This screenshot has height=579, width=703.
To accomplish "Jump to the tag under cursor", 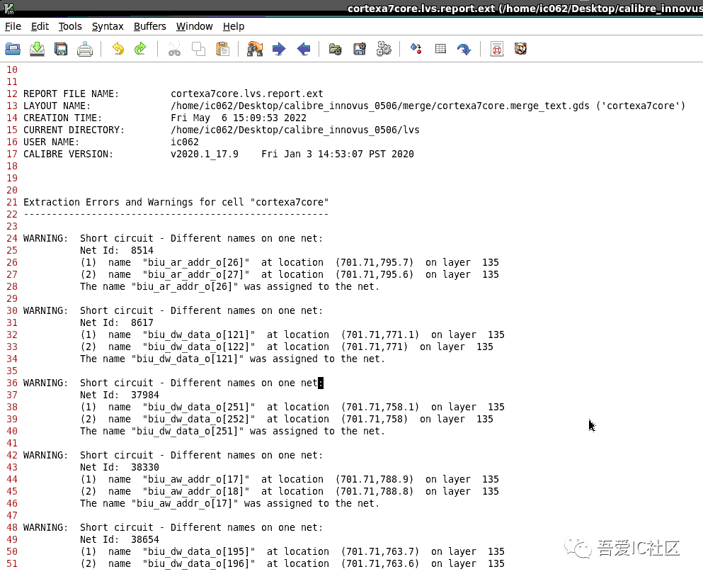I will point(462,48).
